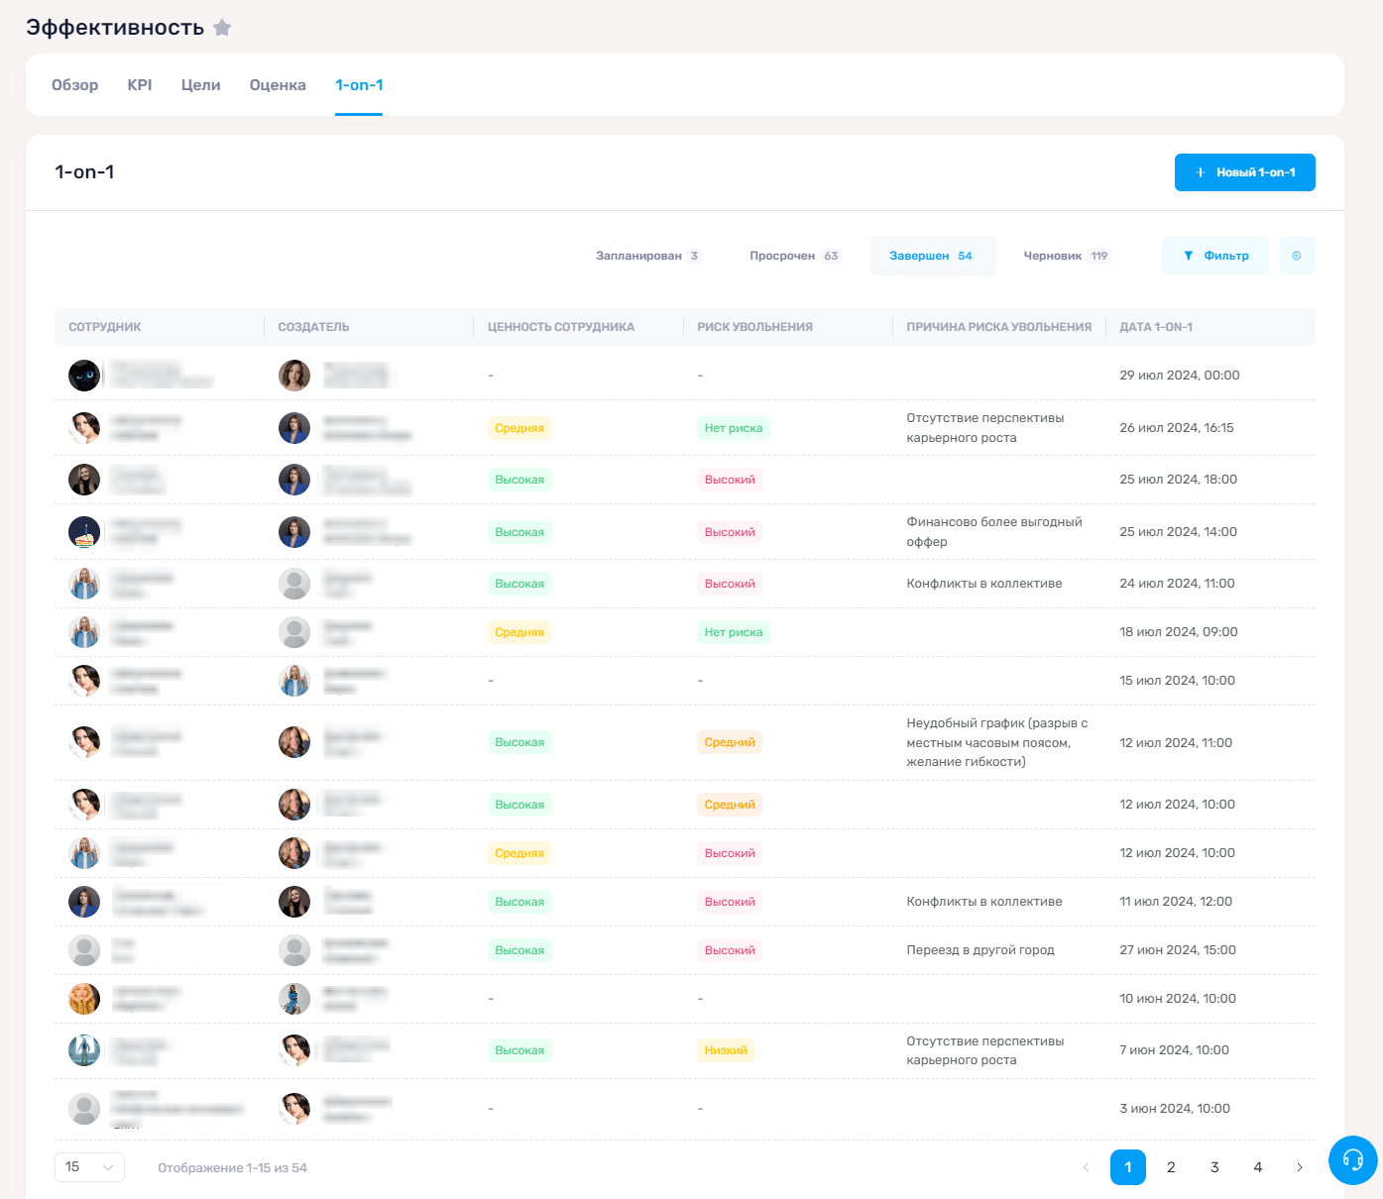Open employee avatar in 18 июл 2024, 09:00 row
The image size is (1383, 1199).
pyautogui.click(x=84, y=632)
